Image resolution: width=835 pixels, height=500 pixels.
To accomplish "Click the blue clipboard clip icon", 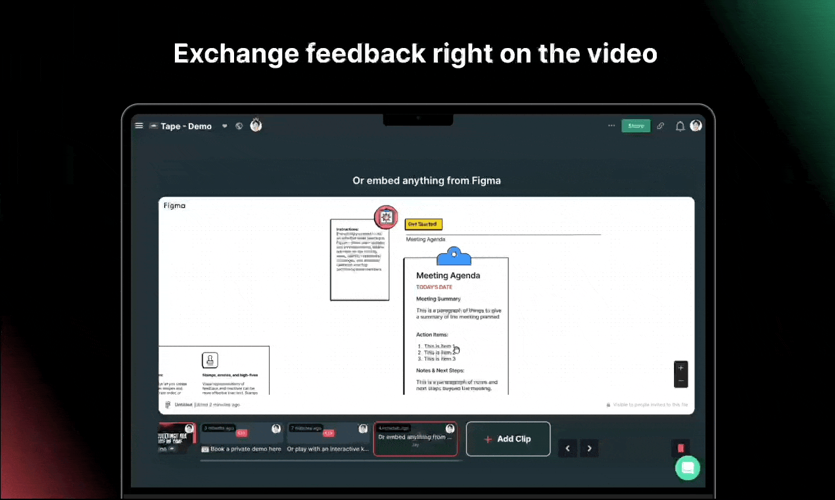I will (x=455, y=256).
